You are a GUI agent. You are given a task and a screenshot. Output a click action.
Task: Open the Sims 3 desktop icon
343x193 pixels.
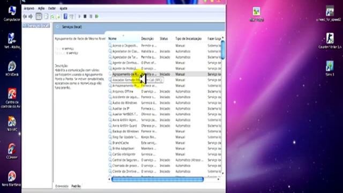pyautogui.click(x=330, y=68)
